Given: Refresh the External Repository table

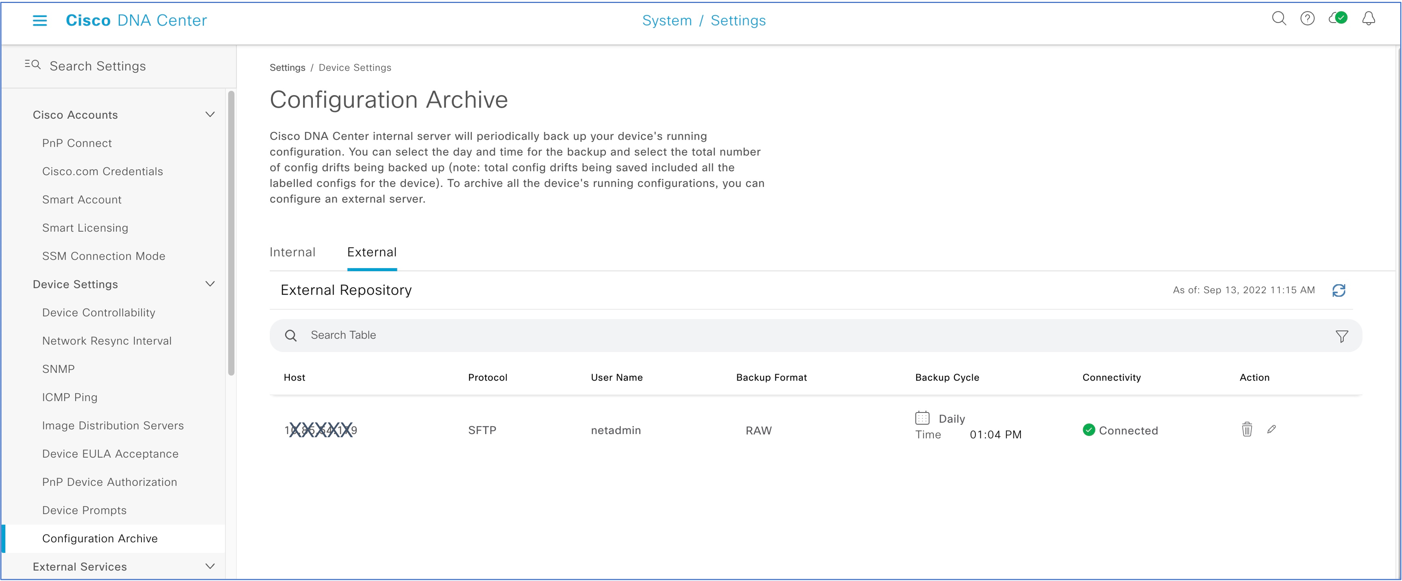Looking at the screenshot, I should coord(1339,290).
